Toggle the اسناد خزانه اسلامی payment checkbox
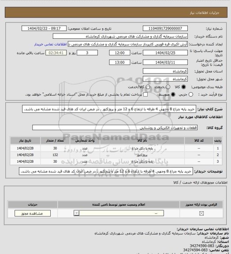Image resolution: width=231 pixels, height=254 pixels. [x=145, y=94]
